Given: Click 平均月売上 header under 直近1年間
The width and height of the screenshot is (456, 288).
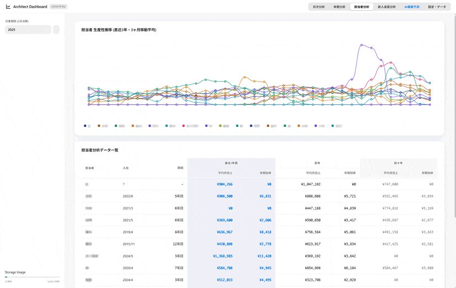Looking at the screenshot, I should [x=226, y=173].
